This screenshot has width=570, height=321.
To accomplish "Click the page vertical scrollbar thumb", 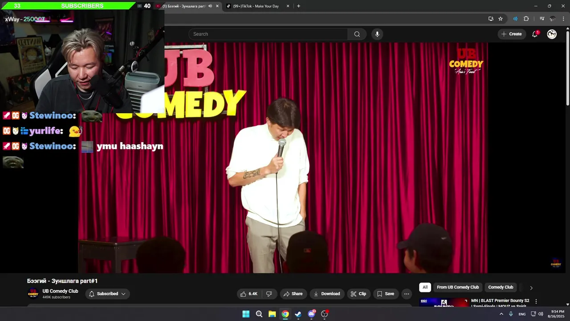I will pyautogui.click(x=567, y=69).
